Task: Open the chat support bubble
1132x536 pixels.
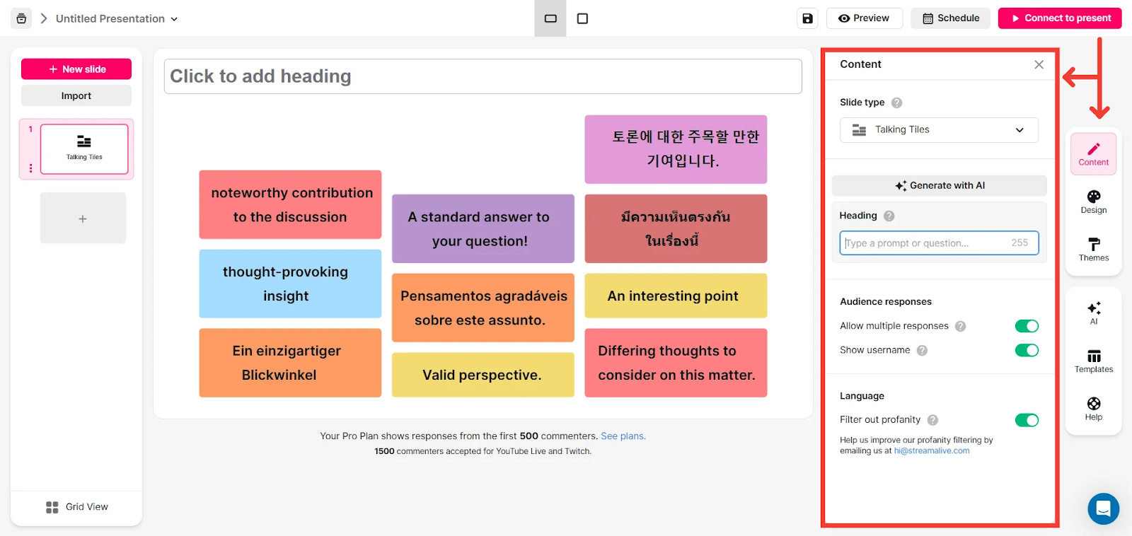Action: [1103, 508]
